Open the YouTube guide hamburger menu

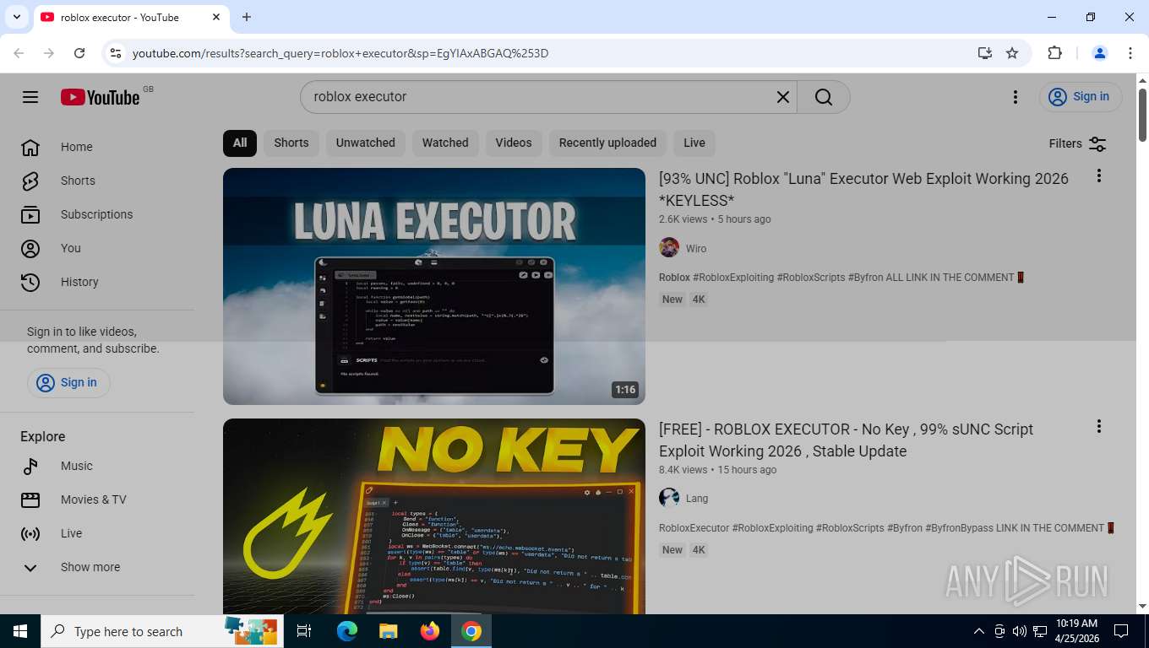(x=30, y=97)
